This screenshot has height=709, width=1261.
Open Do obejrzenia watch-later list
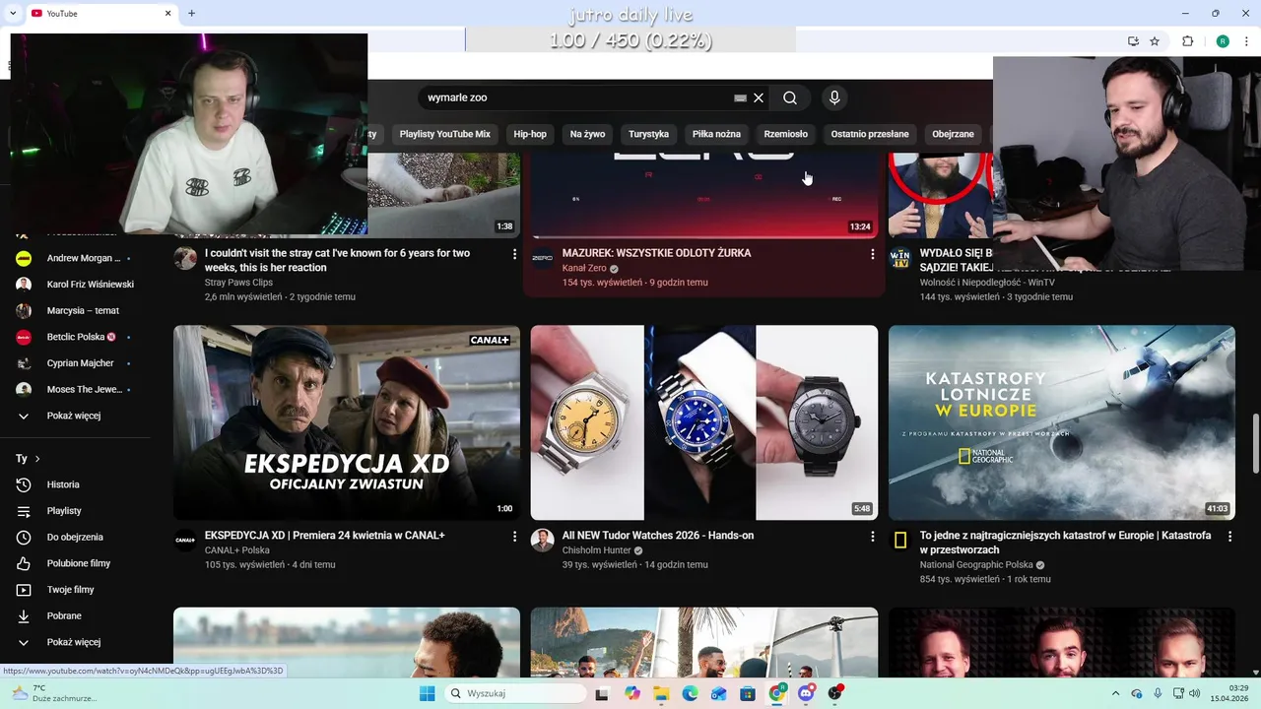coord(75,537)
